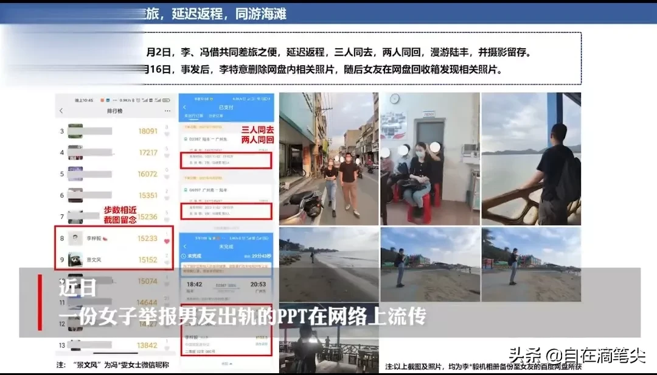Click the step count 15233
The image size is (657, 375).
[x=147, y=238]
